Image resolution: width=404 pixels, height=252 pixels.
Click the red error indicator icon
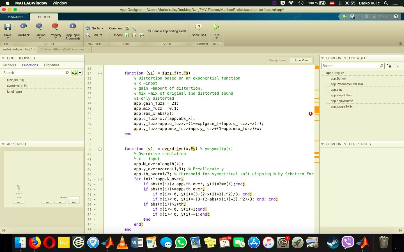[x=311, y=114]
